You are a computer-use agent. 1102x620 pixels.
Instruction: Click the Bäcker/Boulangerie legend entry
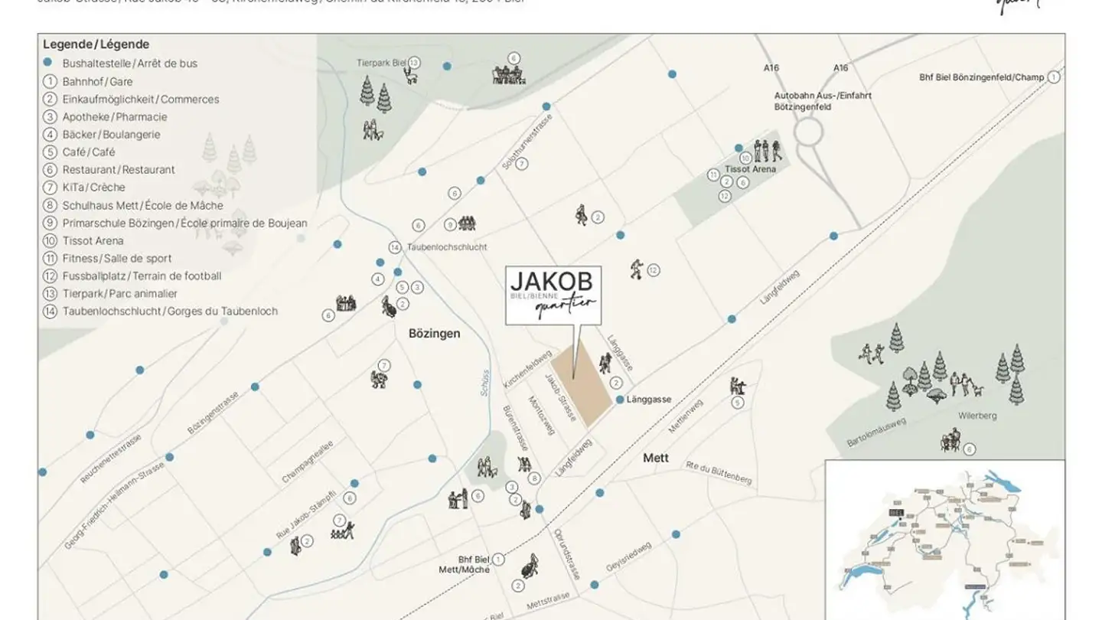coord(102,134)
